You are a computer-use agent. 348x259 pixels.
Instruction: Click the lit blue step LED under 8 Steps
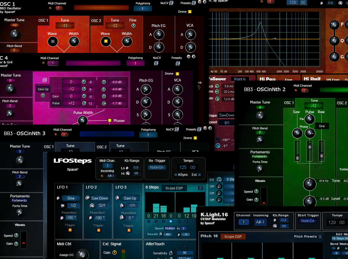click(x=171, y=221)
